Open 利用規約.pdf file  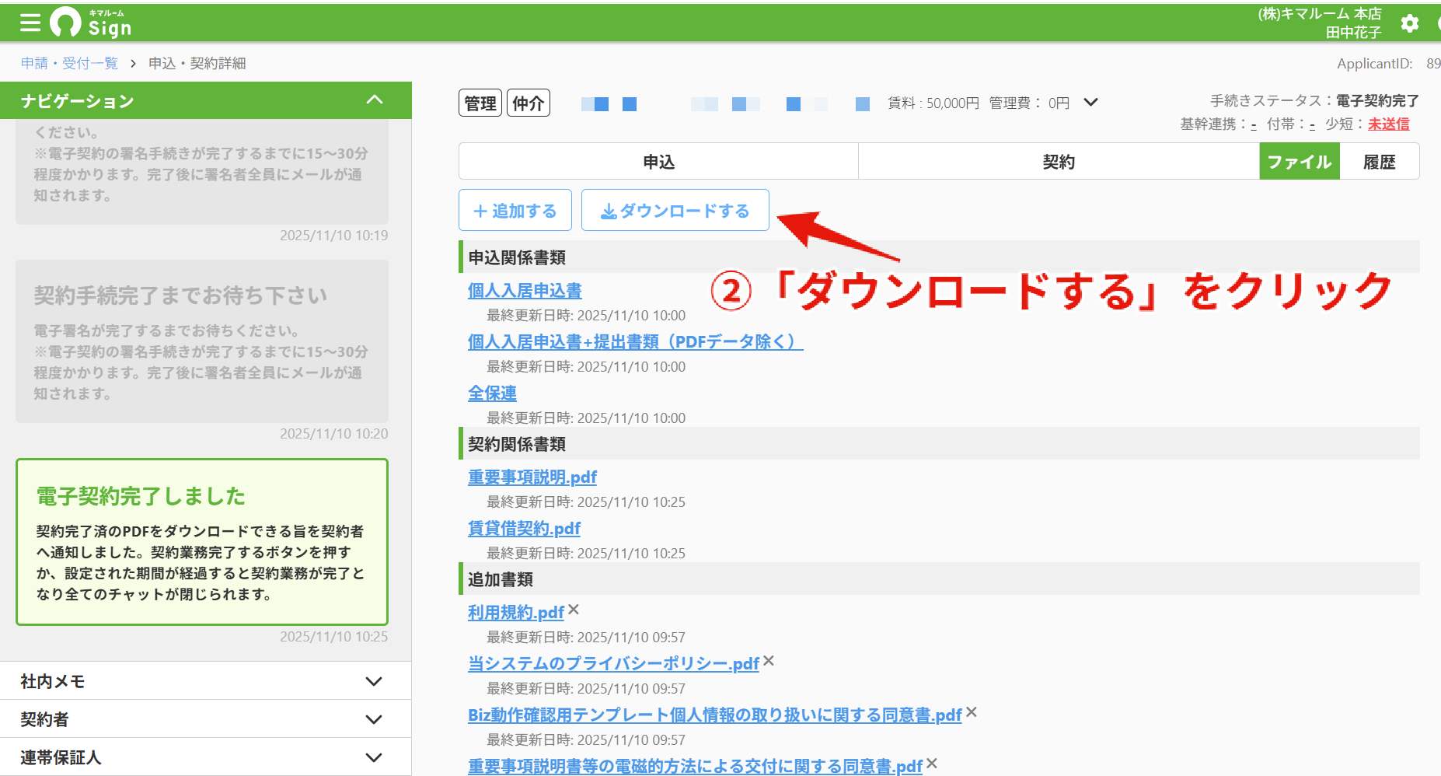coord(516,613)
